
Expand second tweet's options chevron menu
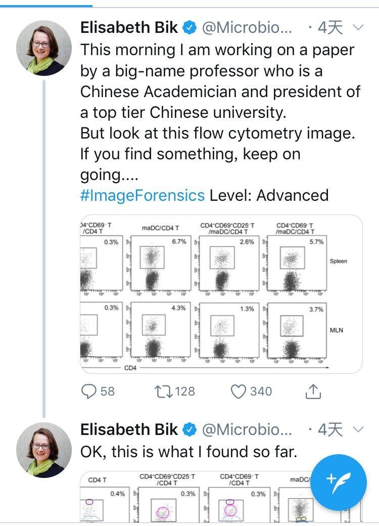358,430
